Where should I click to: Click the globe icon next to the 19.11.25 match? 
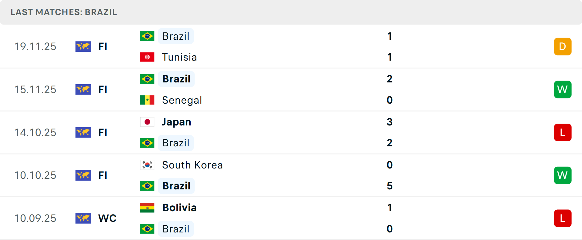[x=83, y=47]
